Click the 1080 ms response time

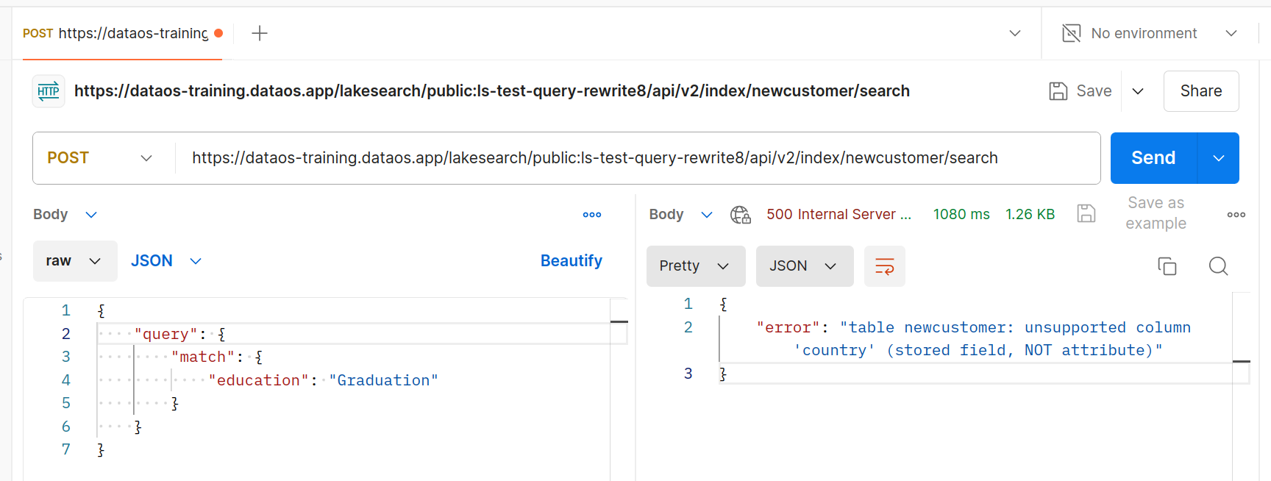tap(961, 215)
